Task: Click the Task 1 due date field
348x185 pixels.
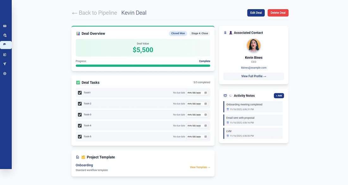Action: tap(197, 93)
